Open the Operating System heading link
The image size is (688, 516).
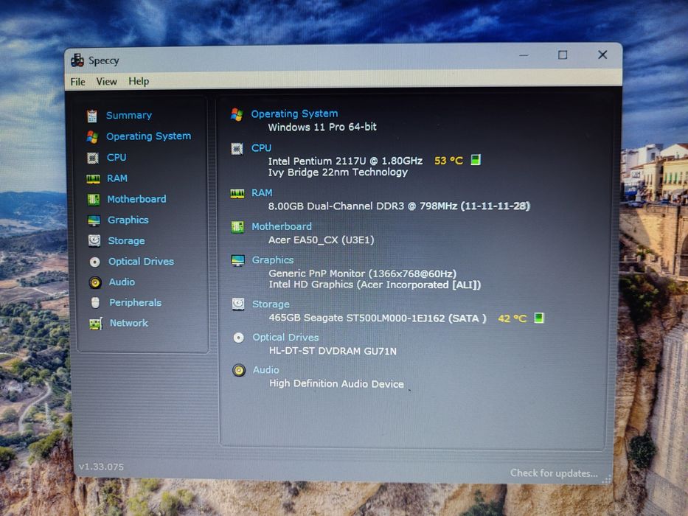(x=294, y=114)
